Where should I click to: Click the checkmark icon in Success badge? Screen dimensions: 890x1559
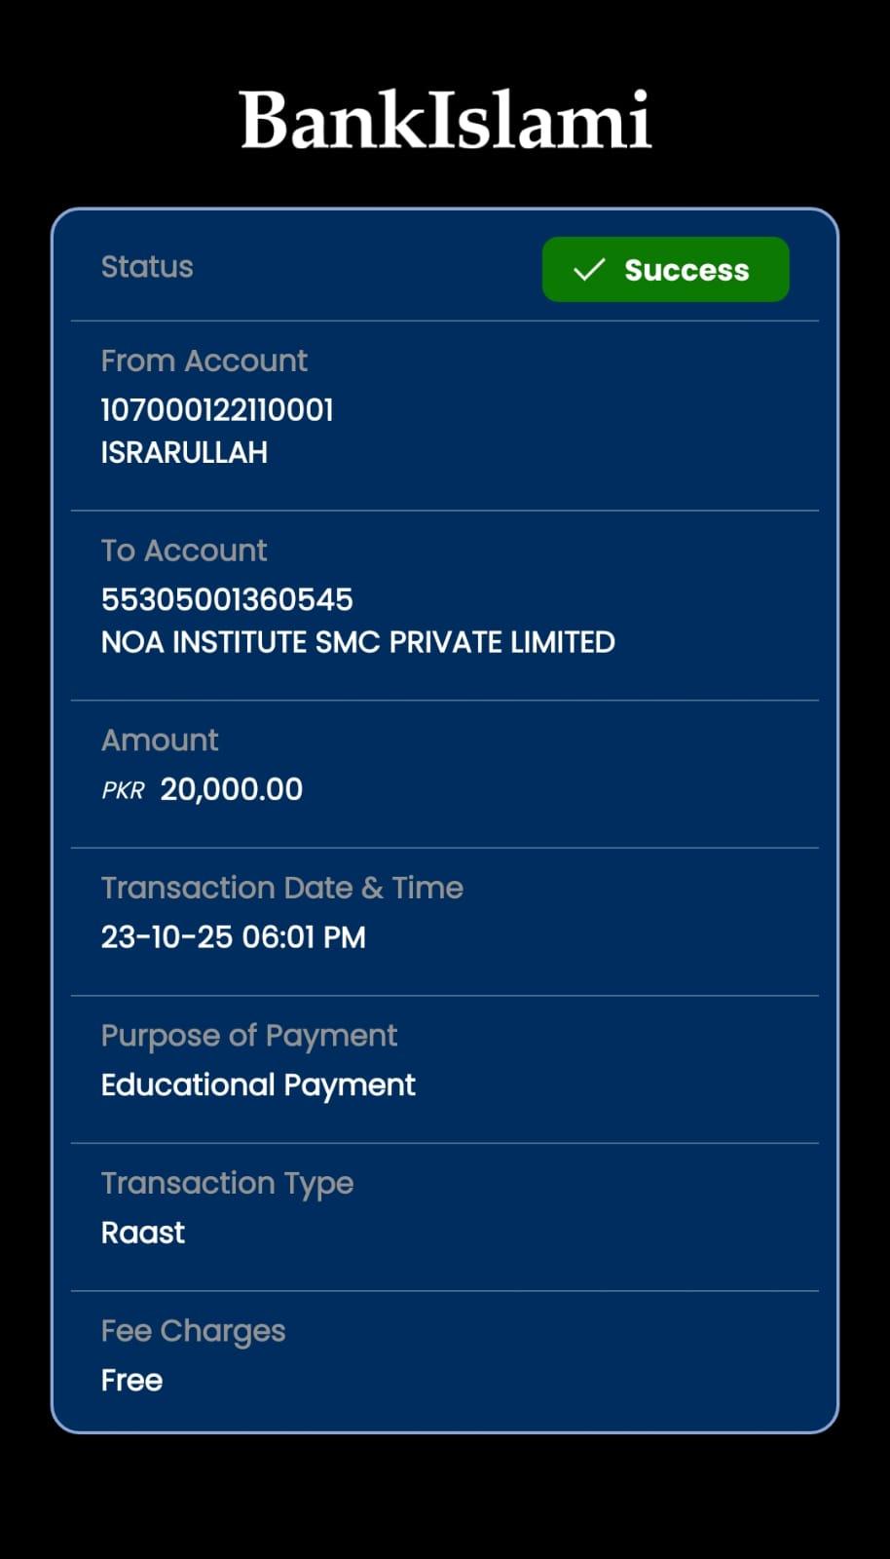coord(589,270)
